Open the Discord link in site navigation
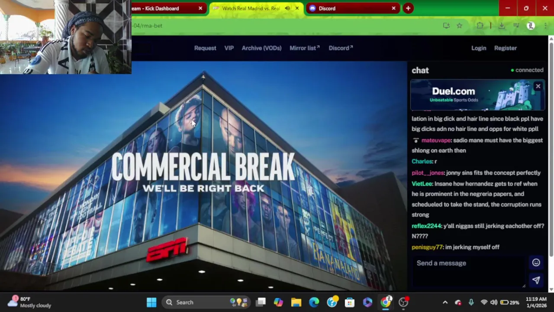554x312 pixels. [341, 48]
